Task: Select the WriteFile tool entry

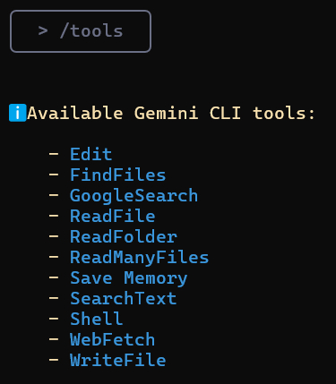Action: (117, 360)
